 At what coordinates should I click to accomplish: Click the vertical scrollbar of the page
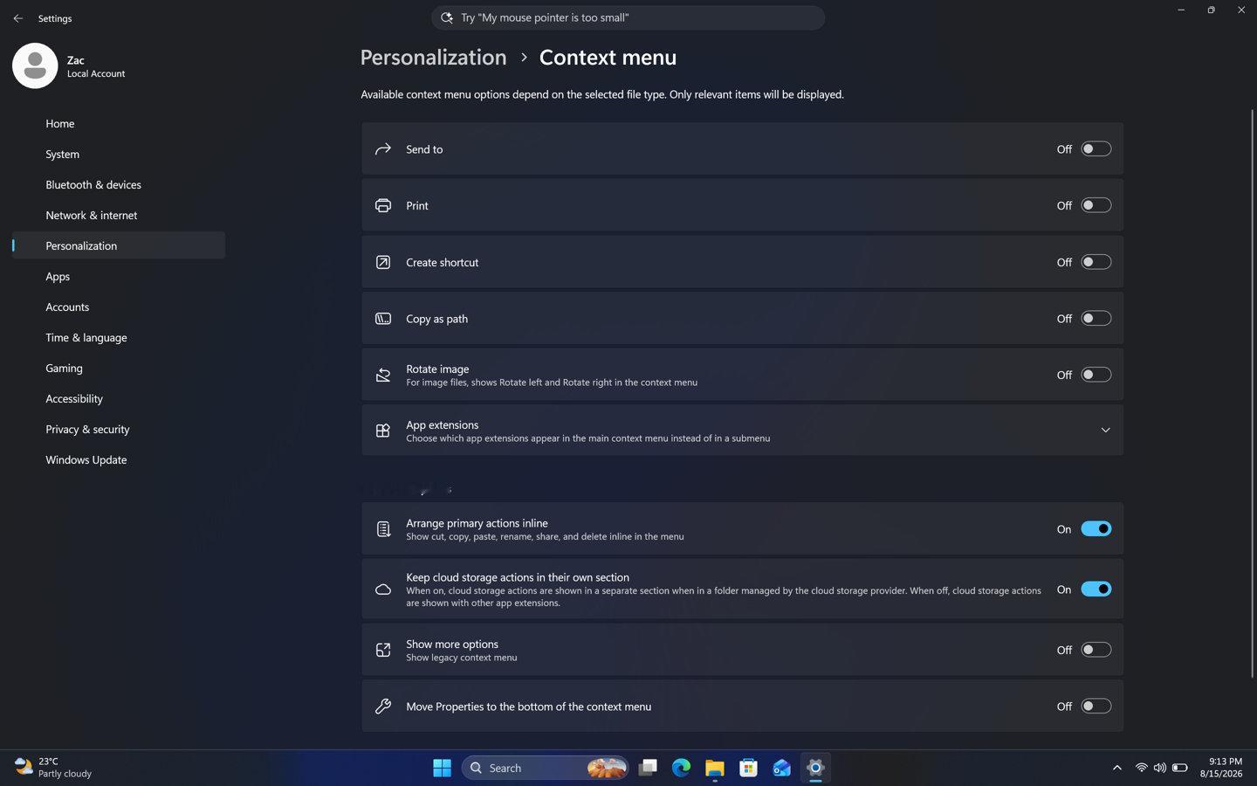pyautogui.click(x=1252, y=393)
